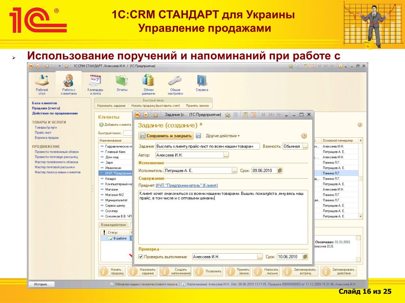Open the Исполнитель selection ellipsis button
Screen dimensions: 405x303
click(x=234, y=170)
